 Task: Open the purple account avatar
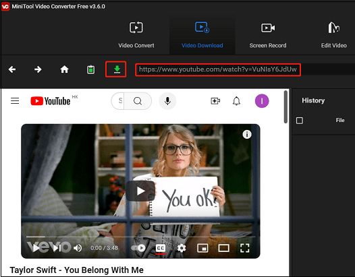[x=262, y=101]
